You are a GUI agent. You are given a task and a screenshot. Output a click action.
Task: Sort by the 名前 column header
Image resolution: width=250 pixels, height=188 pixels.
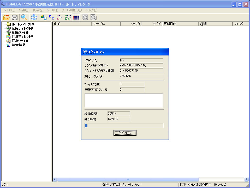pos(72,24)
